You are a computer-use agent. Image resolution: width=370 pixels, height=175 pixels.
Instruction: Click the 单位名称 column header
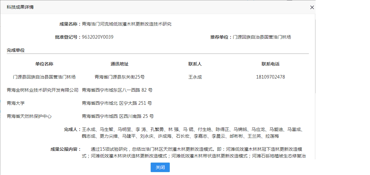pyautogui.click(x=44, y=64)
